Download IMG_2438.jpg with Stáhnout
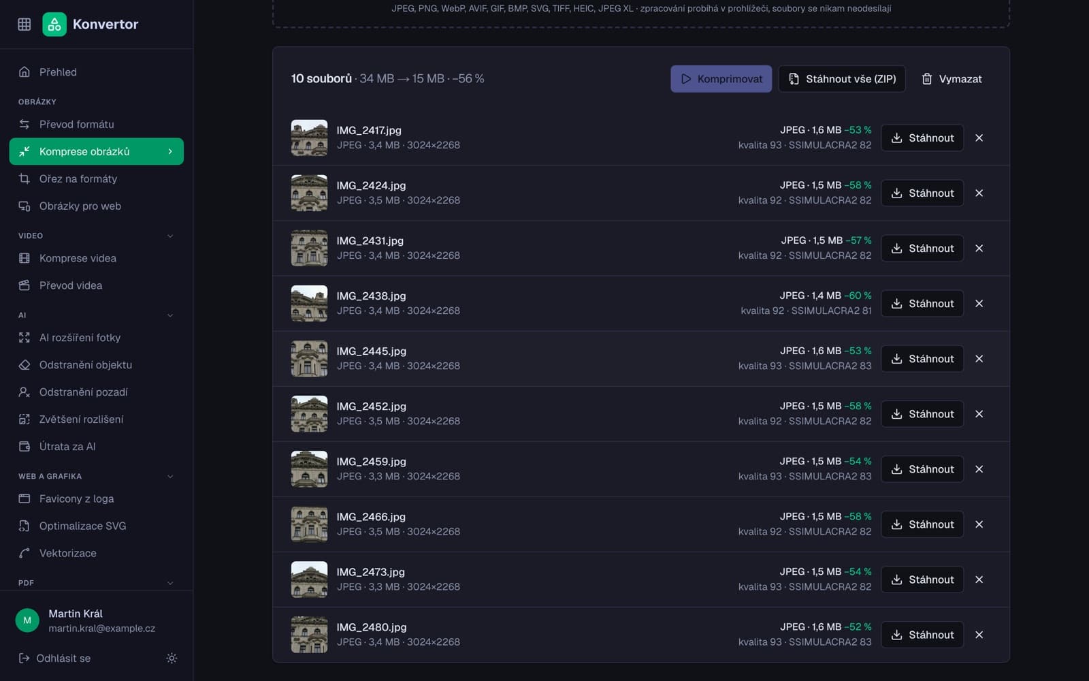This screenshot has height=681, width=1089. click(922, 304)
